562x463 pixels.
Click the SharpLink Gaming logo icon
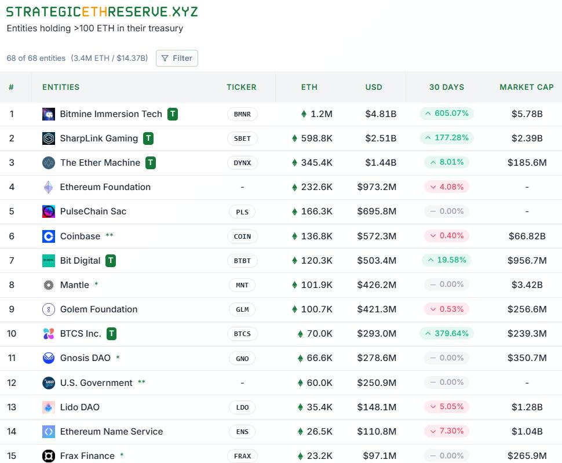[x=49, y=138]
